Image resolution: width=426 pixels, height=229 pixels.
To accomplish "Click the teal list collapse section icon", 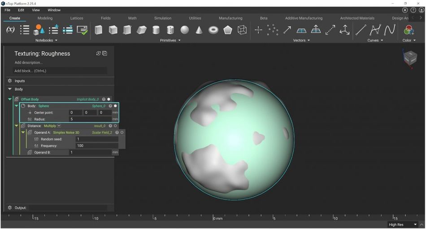I will click(68, 30).
